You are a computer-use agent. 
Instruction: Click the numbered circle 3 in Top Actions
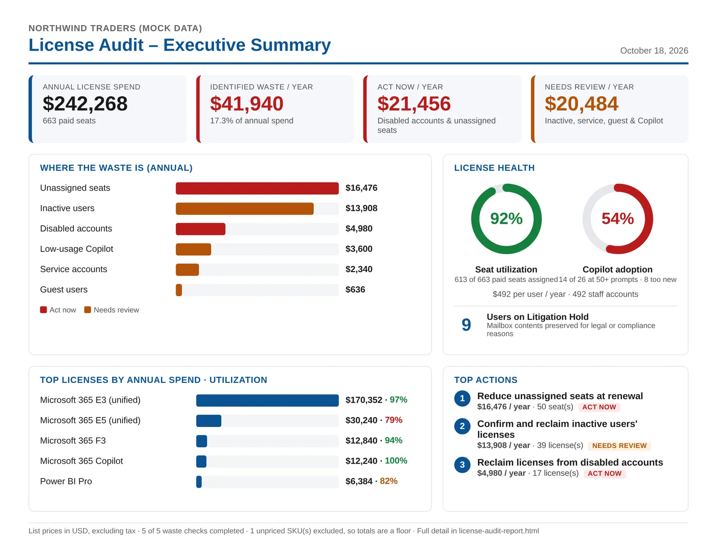tap(462, 464)
